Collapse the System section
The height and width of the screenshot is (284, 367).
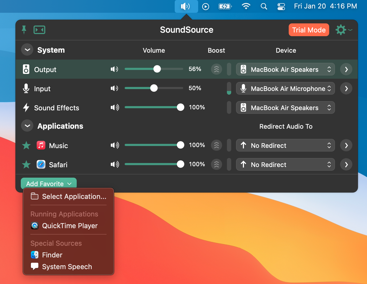27,50
